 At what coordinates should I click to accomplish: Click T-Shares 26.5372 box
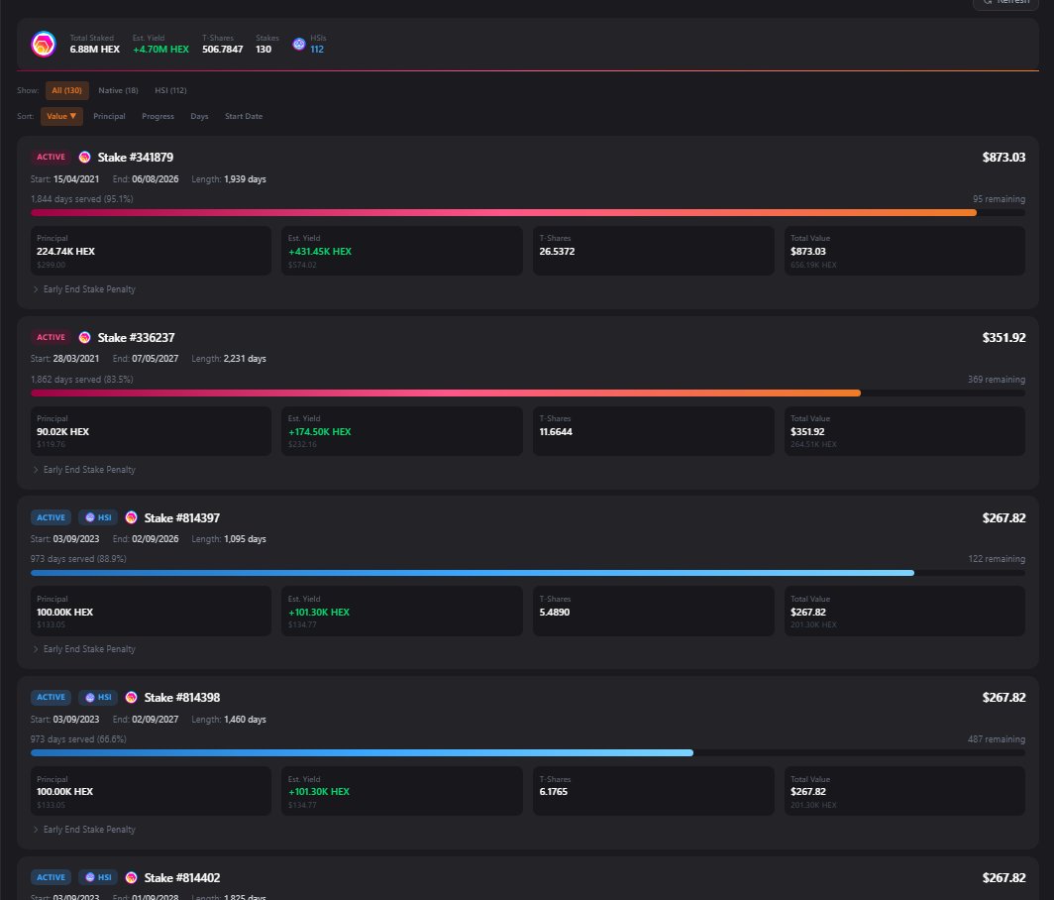click(654, 251)
